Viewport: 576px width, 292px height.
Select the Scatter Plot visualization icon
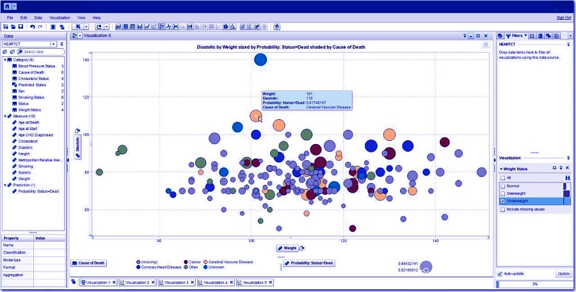154,27
